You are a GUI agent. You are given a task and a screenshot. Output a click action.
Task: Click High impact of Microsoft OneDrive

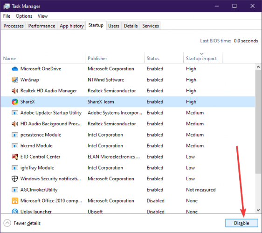[x=191, y=69]
